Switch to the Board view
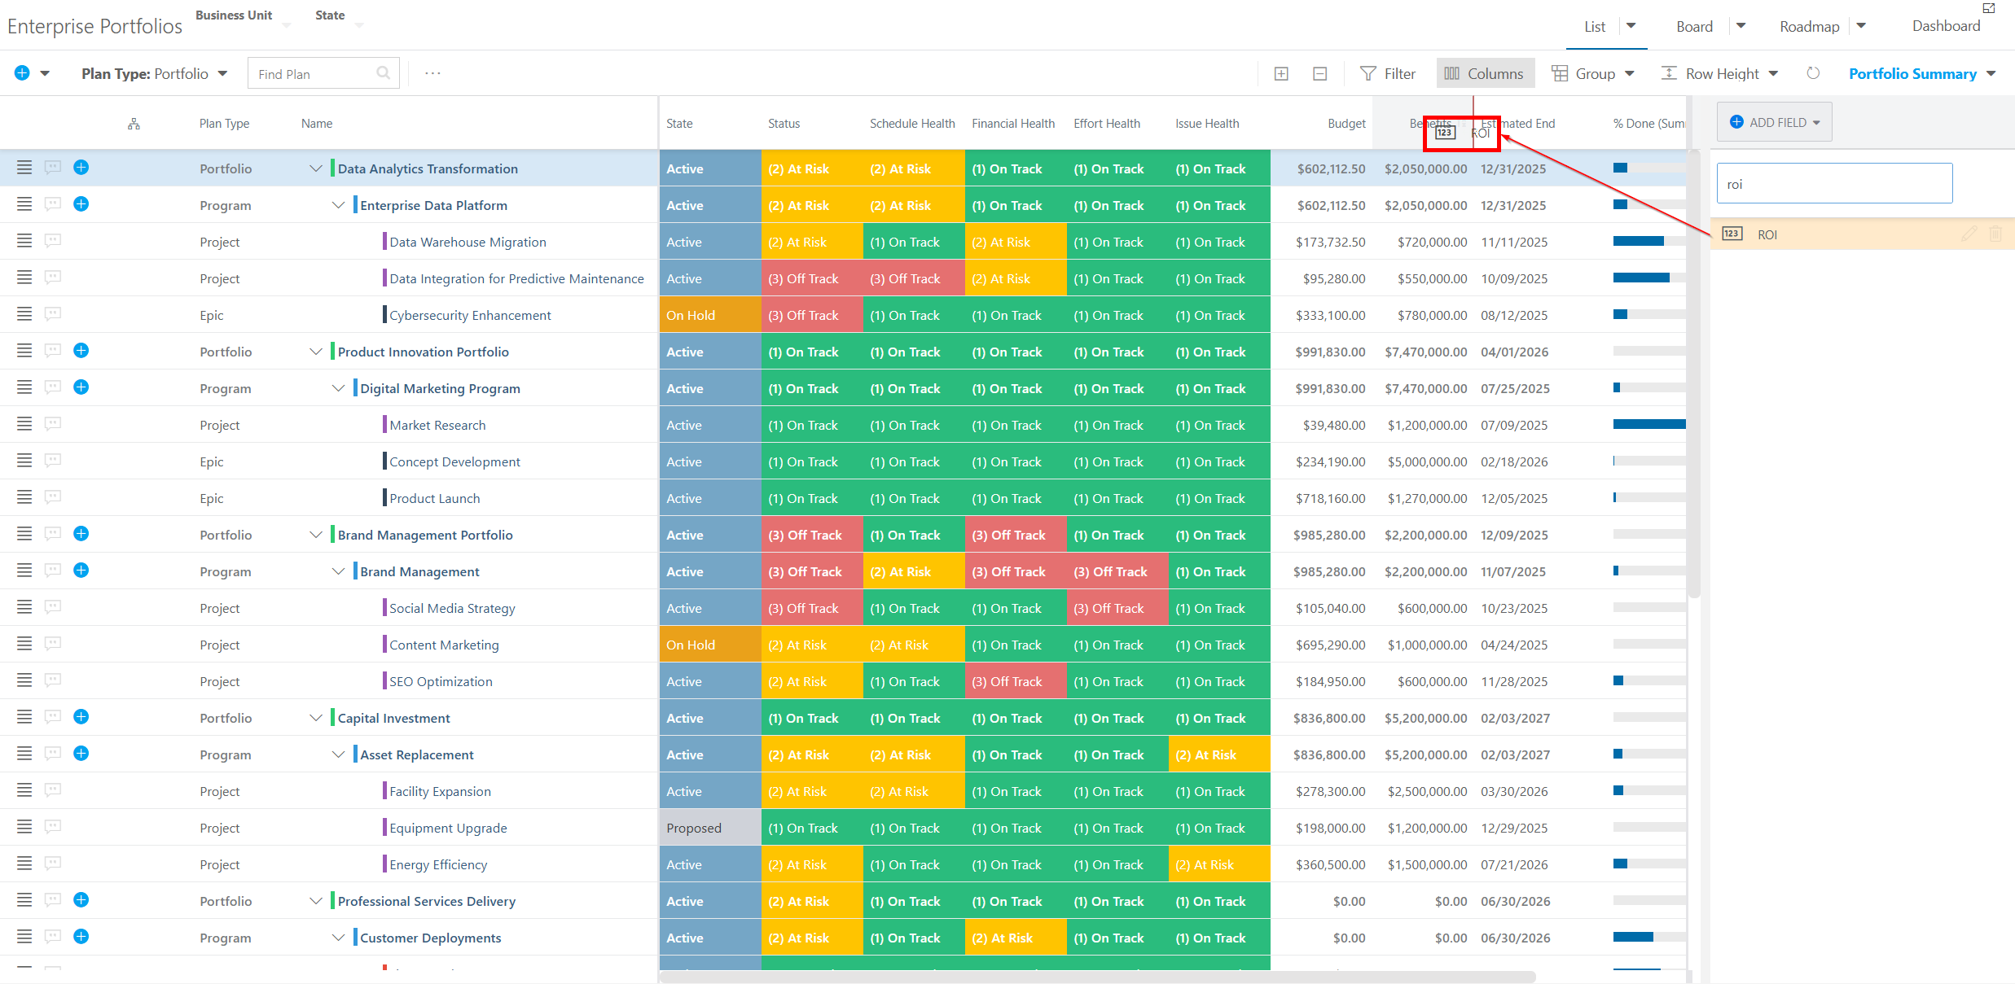2015x984 pixels. pos(1694,26)
